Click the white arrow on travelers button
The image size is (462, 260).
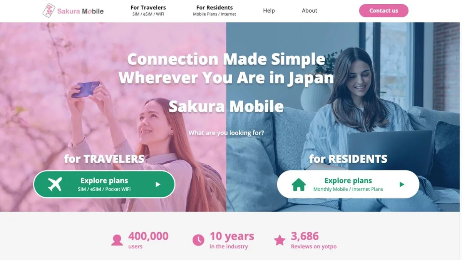point(158,185)
